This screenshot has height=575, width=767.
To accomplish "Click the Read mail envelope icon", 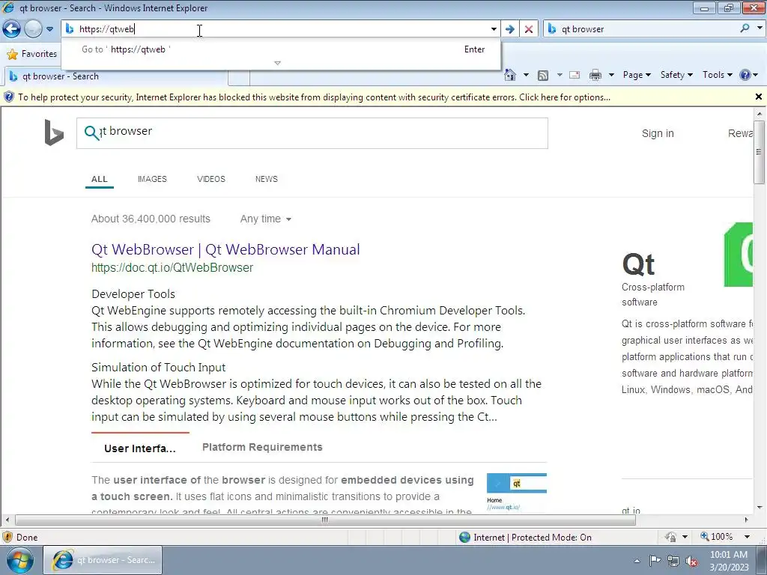I will [x=575, y=76].
